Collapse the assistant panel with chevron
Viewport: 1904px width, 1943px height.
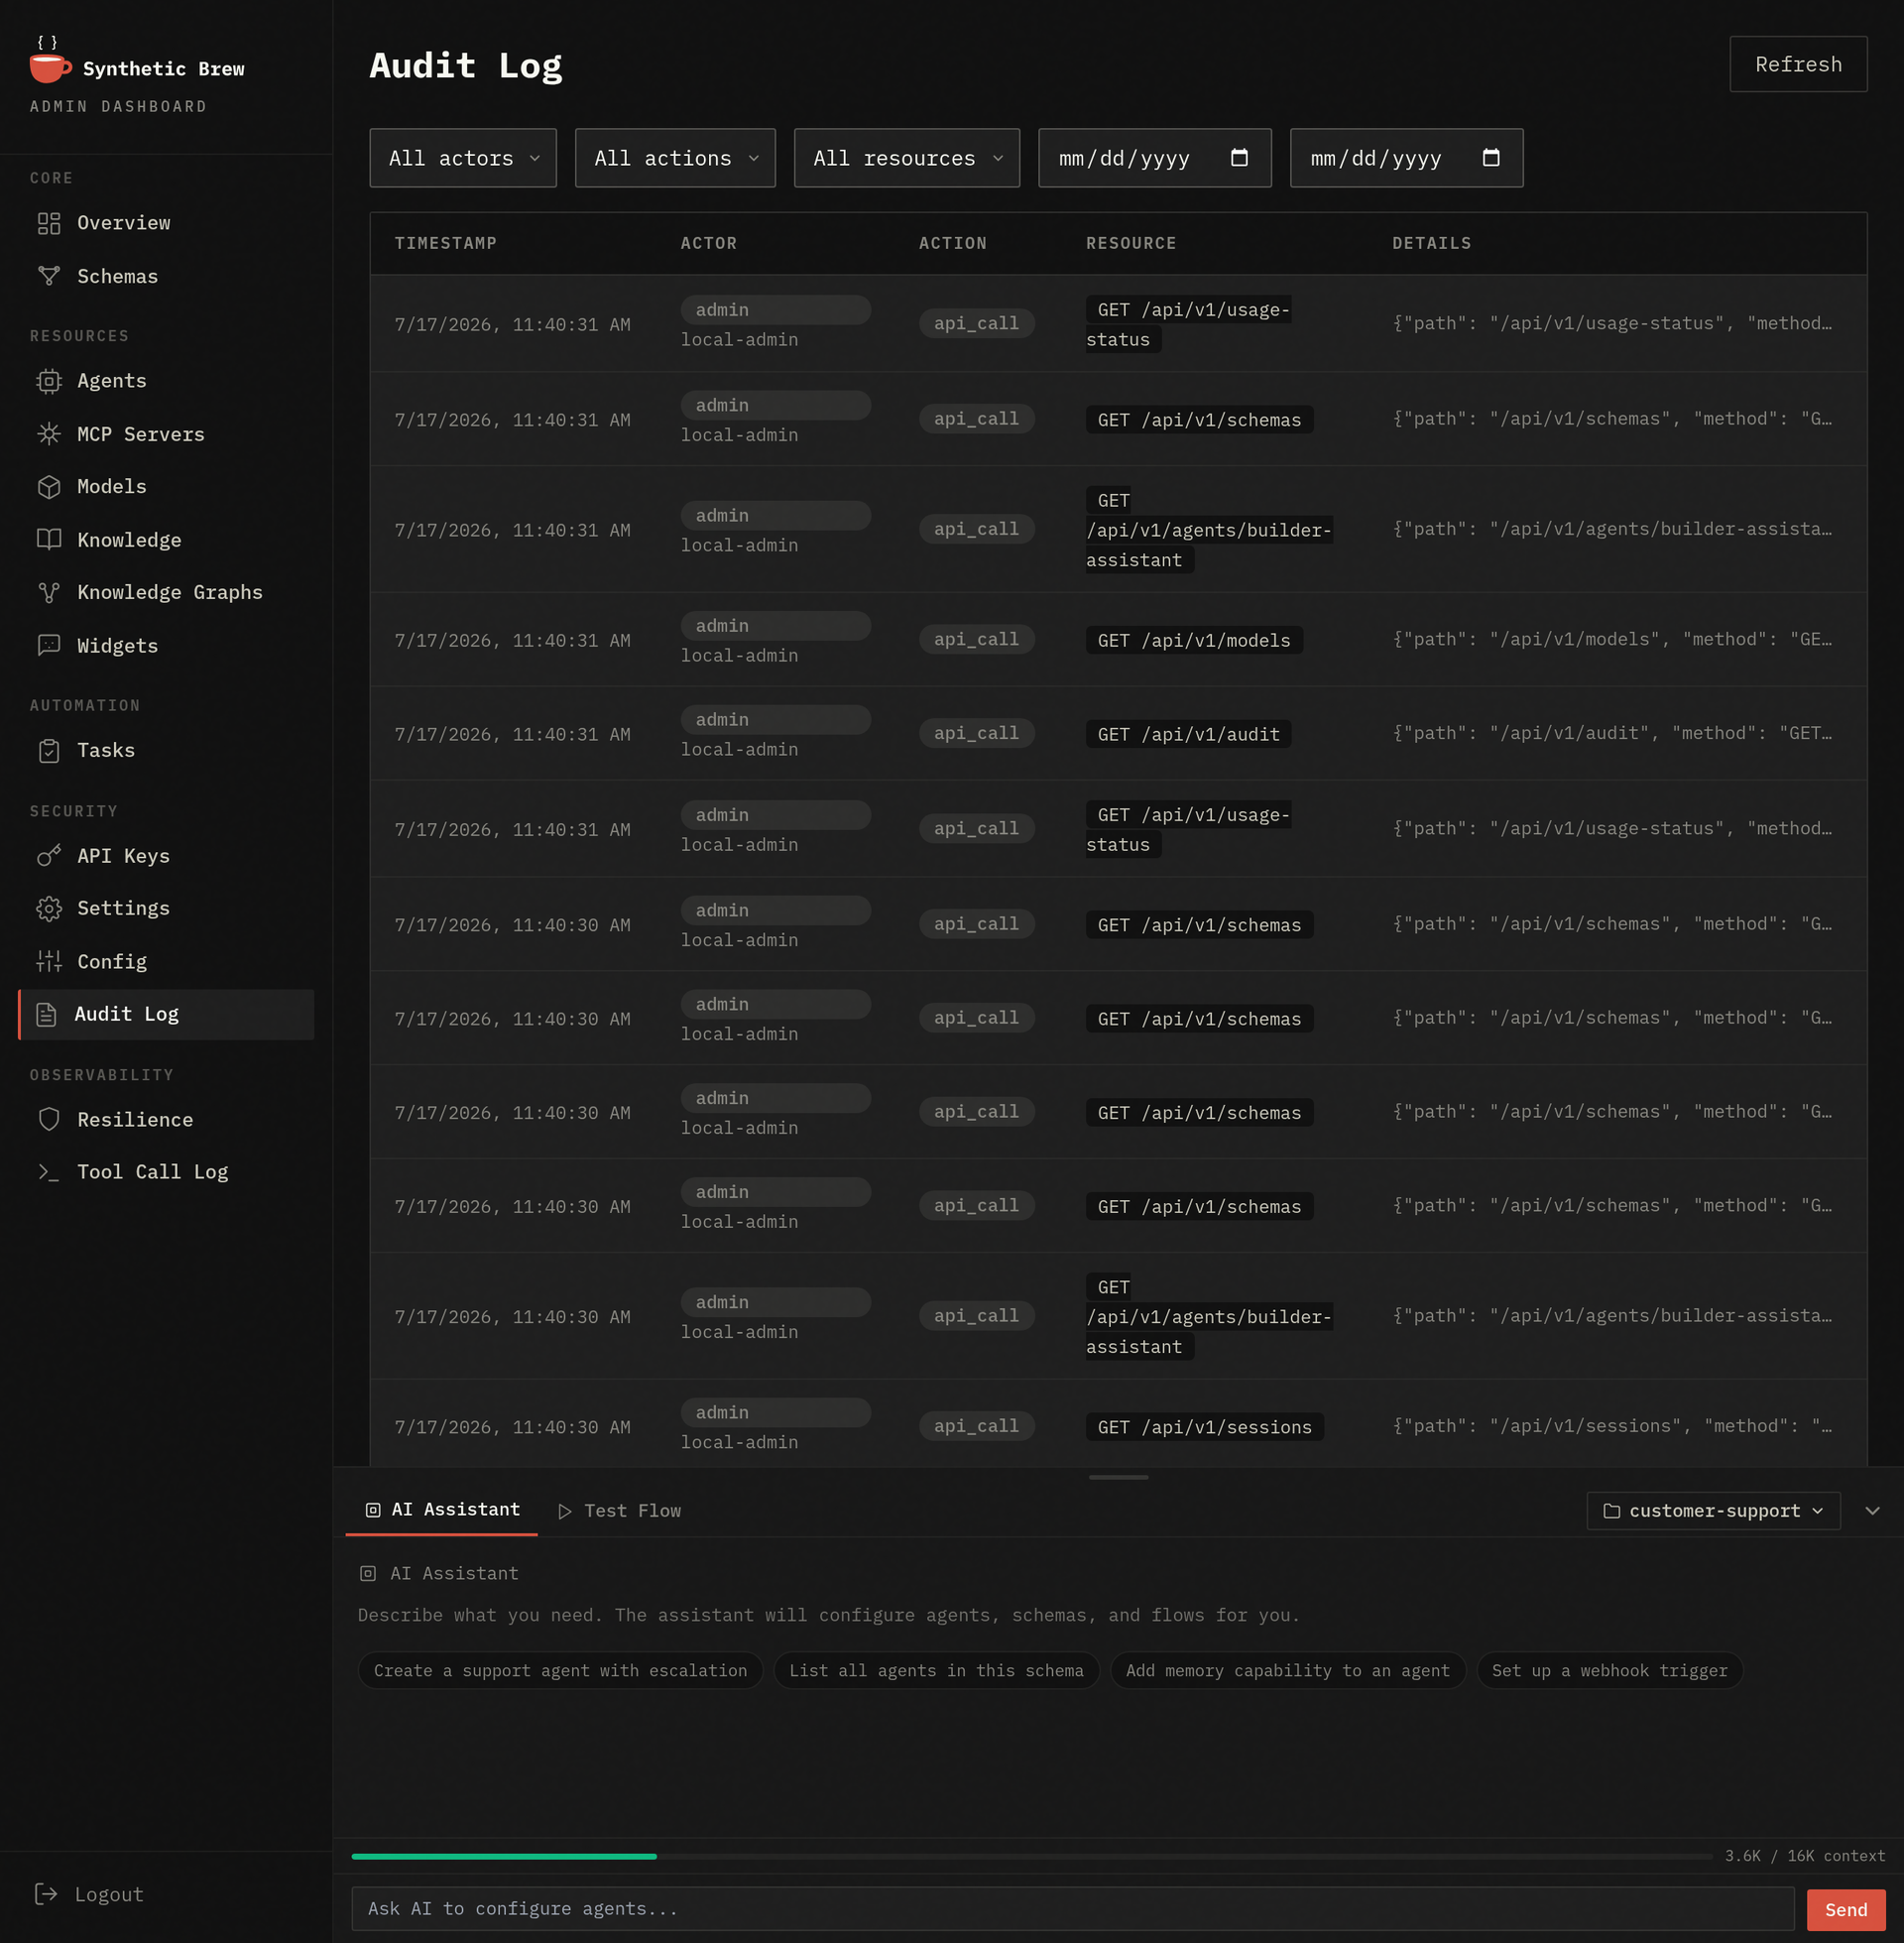[x=1872, y=1511]
